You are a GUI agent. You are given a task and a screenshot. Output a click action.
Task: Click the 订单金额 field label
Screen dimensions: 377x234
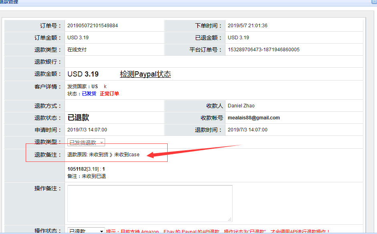tap(48, 38)
